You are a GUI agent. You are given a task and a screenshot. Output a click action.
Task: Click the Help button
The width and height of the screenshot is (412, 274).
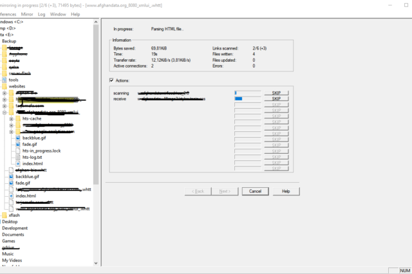tap(286, 191)
